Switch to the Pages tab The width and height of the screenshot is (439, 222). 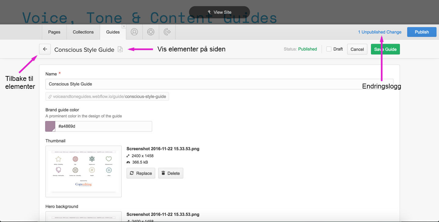point(54,32)
